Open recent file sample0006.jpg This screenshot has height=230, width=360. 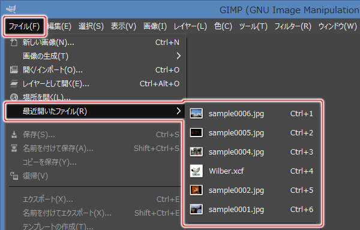tap(253, 114)
